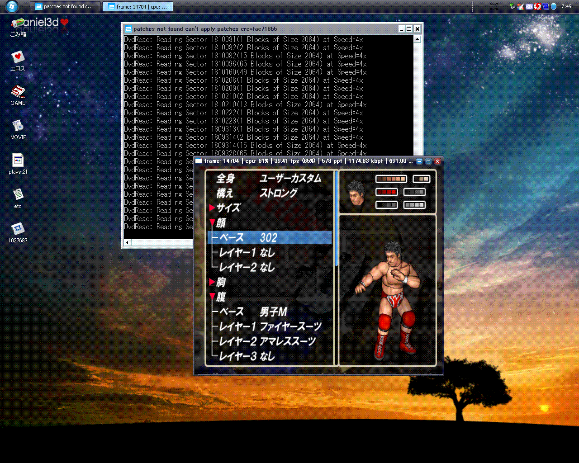Select the 構え ストロング row
The height and width of the screenshot is (463, 579).
pos(270,194)
